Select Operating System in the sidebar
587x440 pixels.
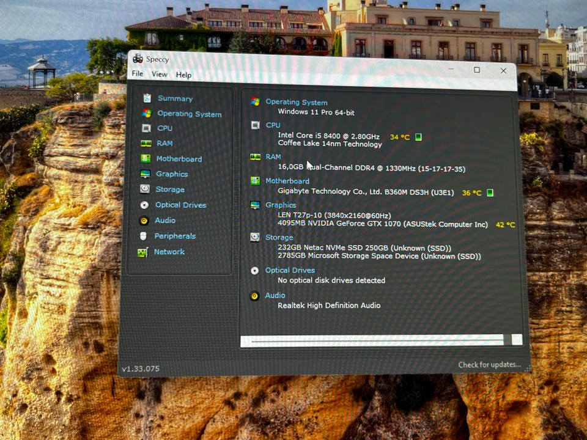(x=190, y=114)
